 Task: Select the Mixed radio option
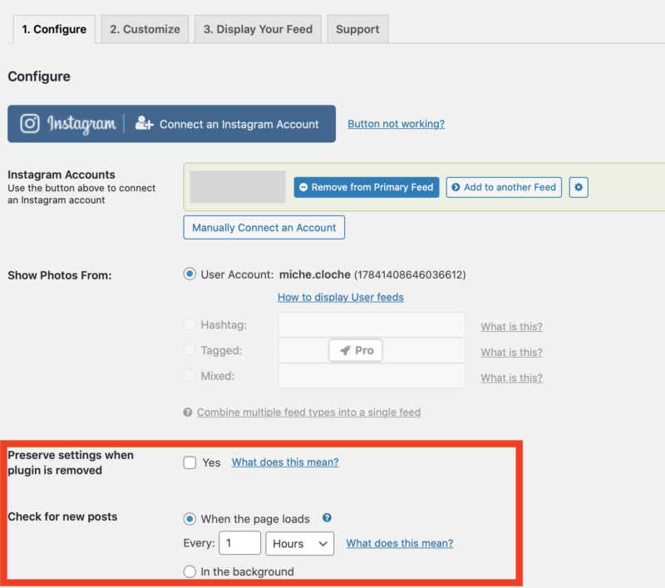(190, 375)
